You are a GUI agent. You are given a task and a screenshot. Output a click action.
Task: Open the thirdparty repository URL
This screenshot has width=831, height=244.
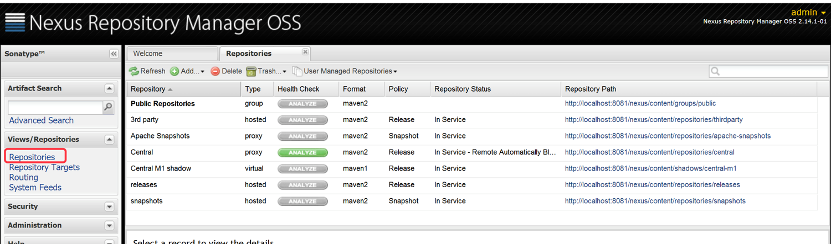click(x=654, y=120)
